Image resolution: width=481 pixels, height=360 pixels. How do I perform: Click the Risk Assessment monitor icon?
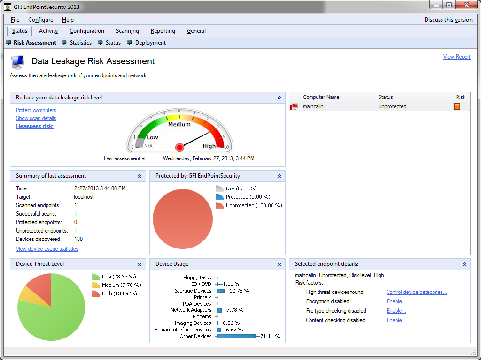coord(8,43)
